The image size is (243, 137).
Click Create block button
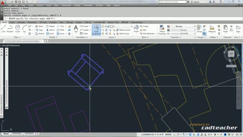click(x=144, y=26)
